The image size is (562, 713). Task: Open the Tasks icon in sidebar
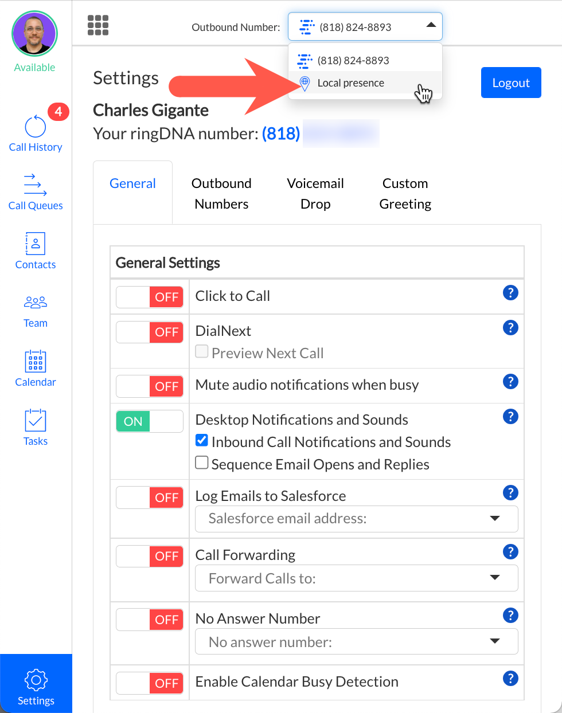(36, 428)
